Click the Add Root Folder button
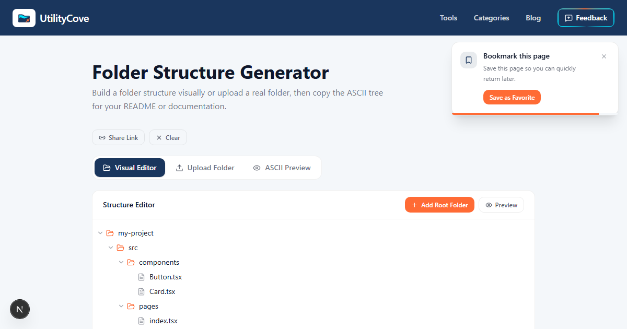 point(439,205)
